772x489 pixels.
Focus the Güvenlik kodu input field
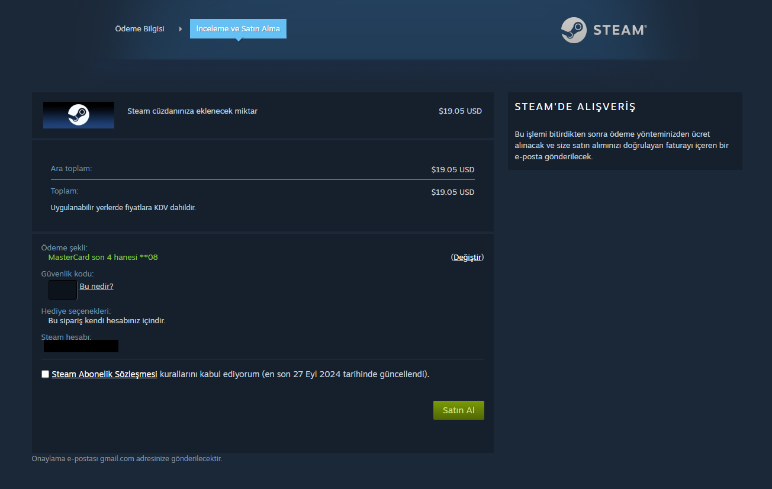tap(63, 290)
